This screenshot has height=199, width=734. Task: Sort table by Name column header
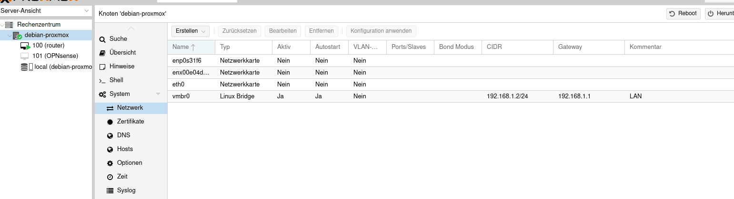(x=191, y=47)
